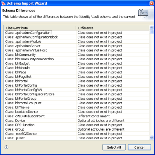155x155 pixels.
Task: Close the Schema Import Wizard window
Action: coord(152,3)
